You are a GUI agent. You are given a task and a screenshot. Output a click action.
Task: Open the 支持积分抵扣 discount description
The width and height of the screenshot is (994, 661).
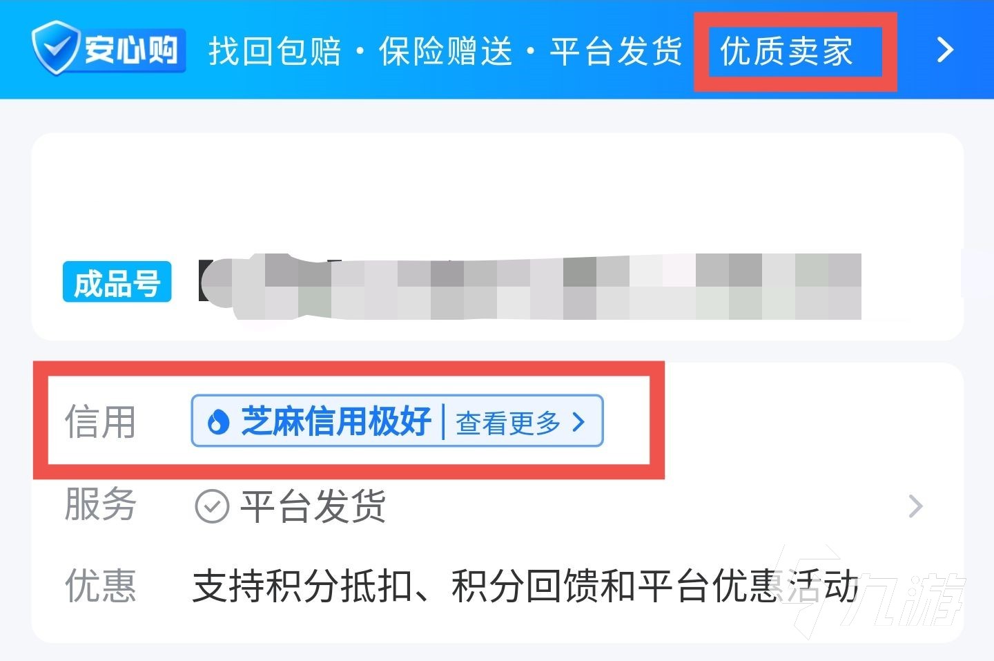pos(525,586)
